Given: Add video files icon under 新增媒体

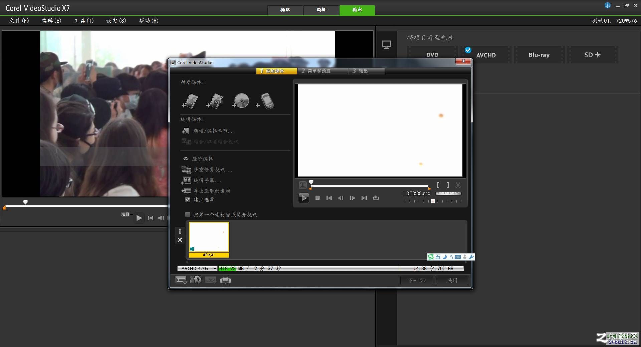Looking at the screenshot, I should click(190, 101).
